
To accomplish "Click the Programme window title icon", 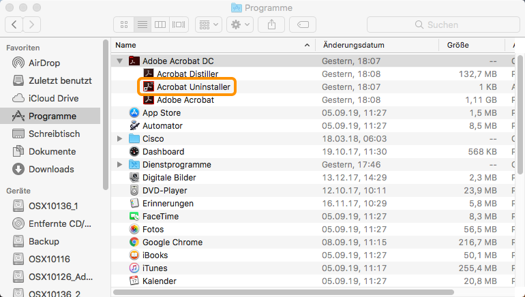I will (237, 7).
